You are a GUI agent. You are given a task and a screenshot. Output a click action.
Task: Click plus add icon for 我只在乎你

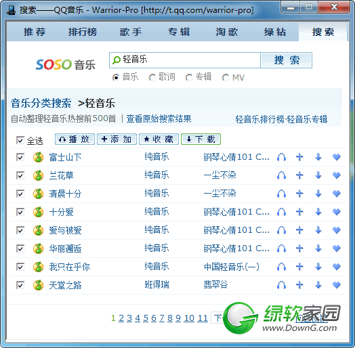point(299,267)
